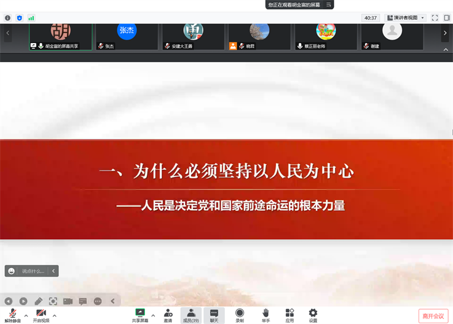Screen dimensions: 453x324
Task: Toggle the 举手 raise hand
Action: [x=266, y=315]
